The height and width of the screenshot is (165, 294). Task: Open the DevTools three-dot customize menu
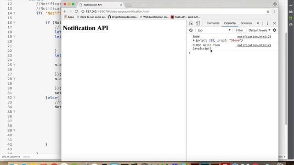pyautogui.click(x=267, y=23)
